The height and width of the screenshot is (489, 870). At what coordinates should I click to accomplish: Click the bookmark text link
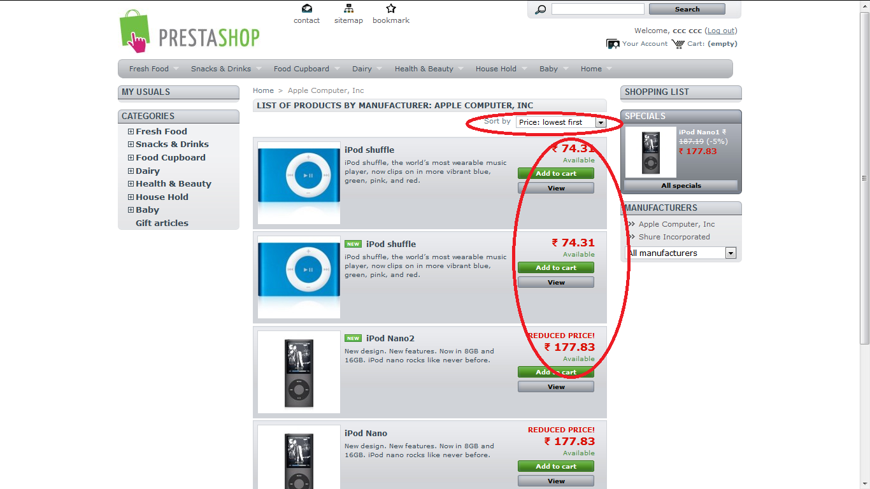[x=391, y=20]
